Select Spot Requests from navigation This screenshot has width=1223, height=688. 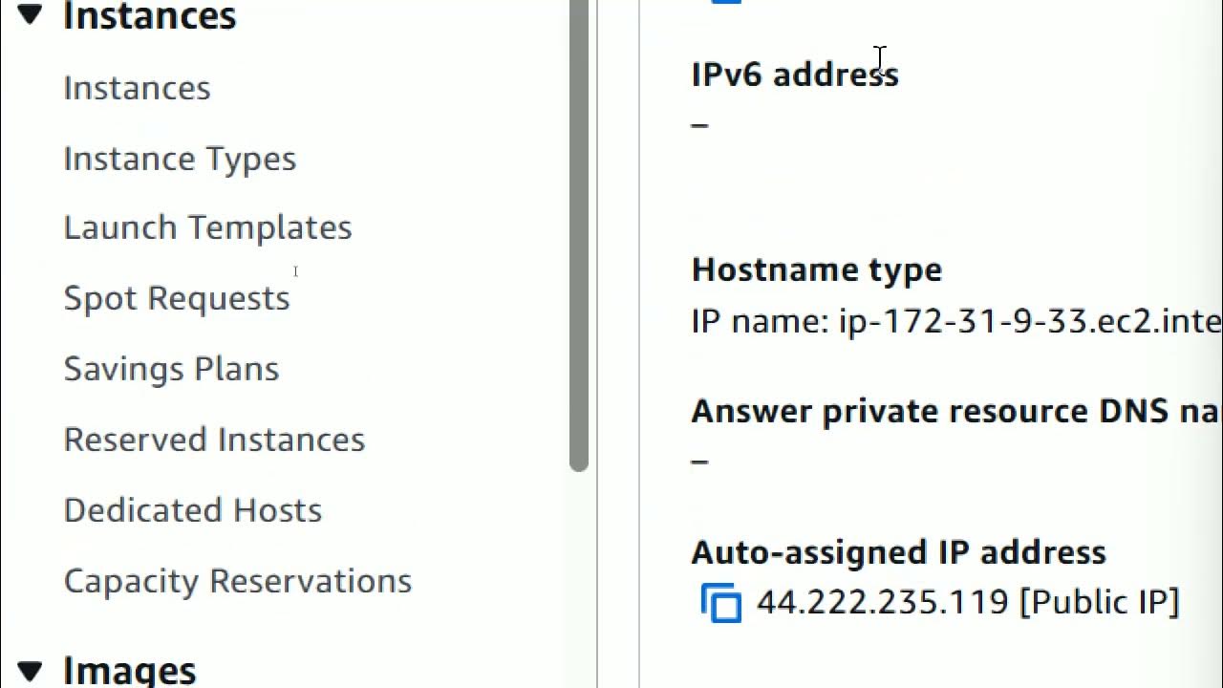(177, 298)
